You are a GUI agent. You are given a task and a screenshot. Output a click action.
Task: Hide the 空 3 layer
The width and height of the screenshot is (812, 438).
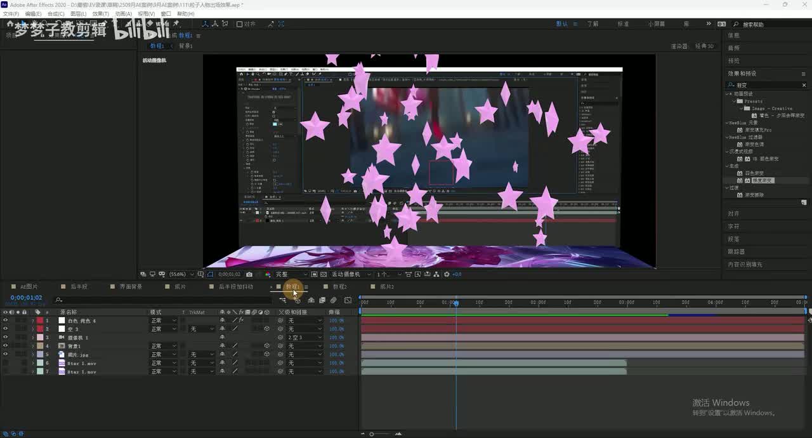[x=5, y=329]
